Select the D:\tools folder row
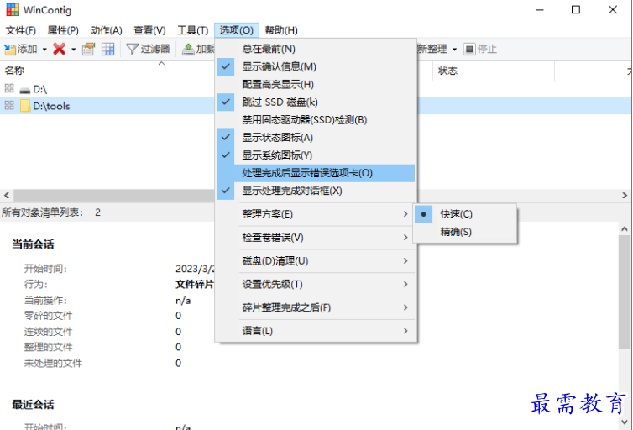Image resolution: width=633 pixels, height=430 pixels. (107, 106)
